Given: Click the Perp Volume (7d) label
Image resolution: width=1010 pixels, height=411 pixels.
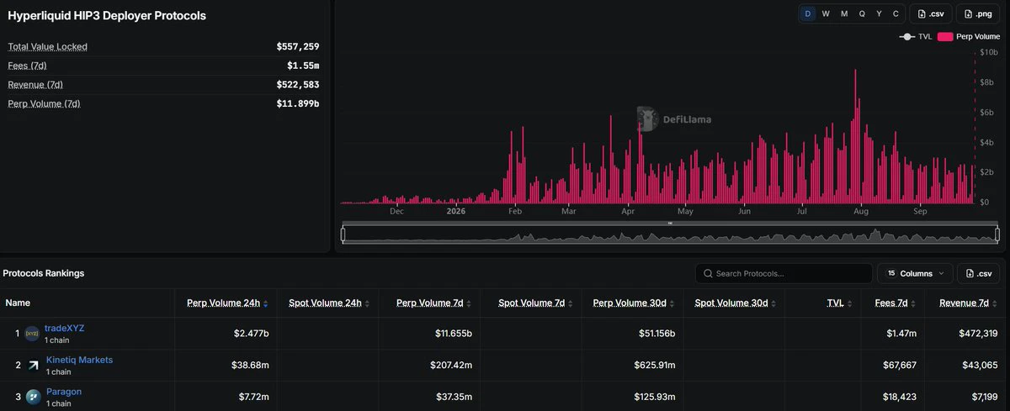Looking at the screenshot, I should click(x=44, y=103).
